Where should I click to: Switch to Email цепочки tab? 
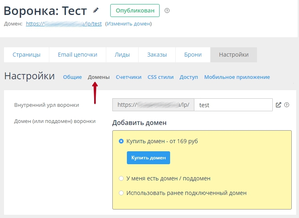tap(78, 55)
